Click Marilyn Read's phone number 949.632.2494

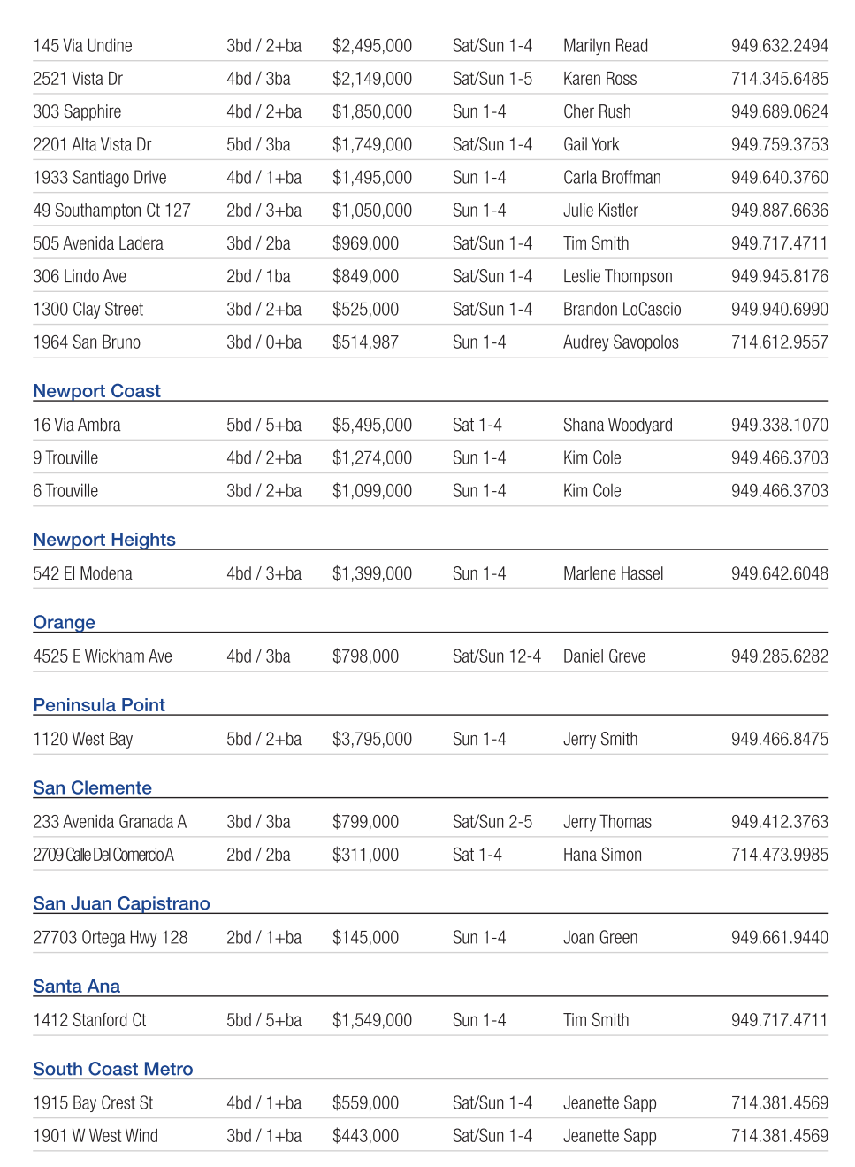click(x=779, y=46)
